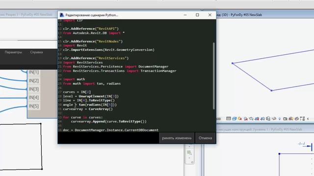Click code line clr.AddReference("RevitServices")
The image size is (314, 176).
point(96,58)
